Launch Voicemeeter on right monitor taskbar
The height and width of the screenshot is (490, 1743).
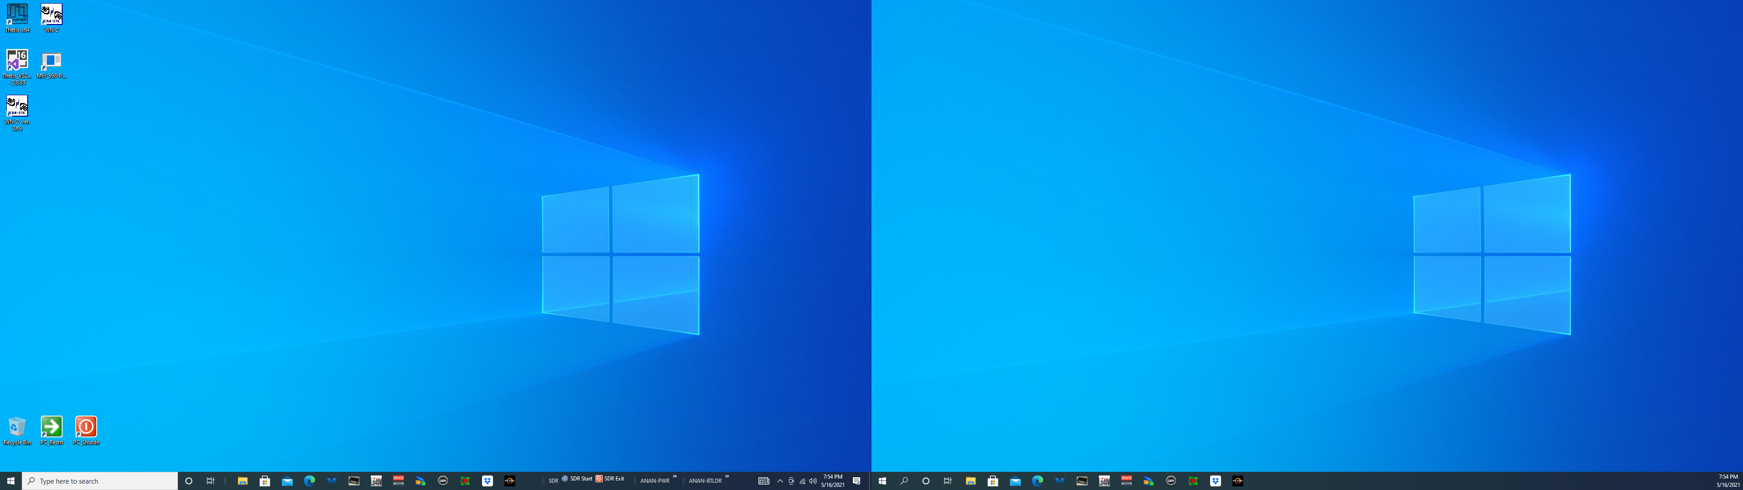click(1127, 480)
